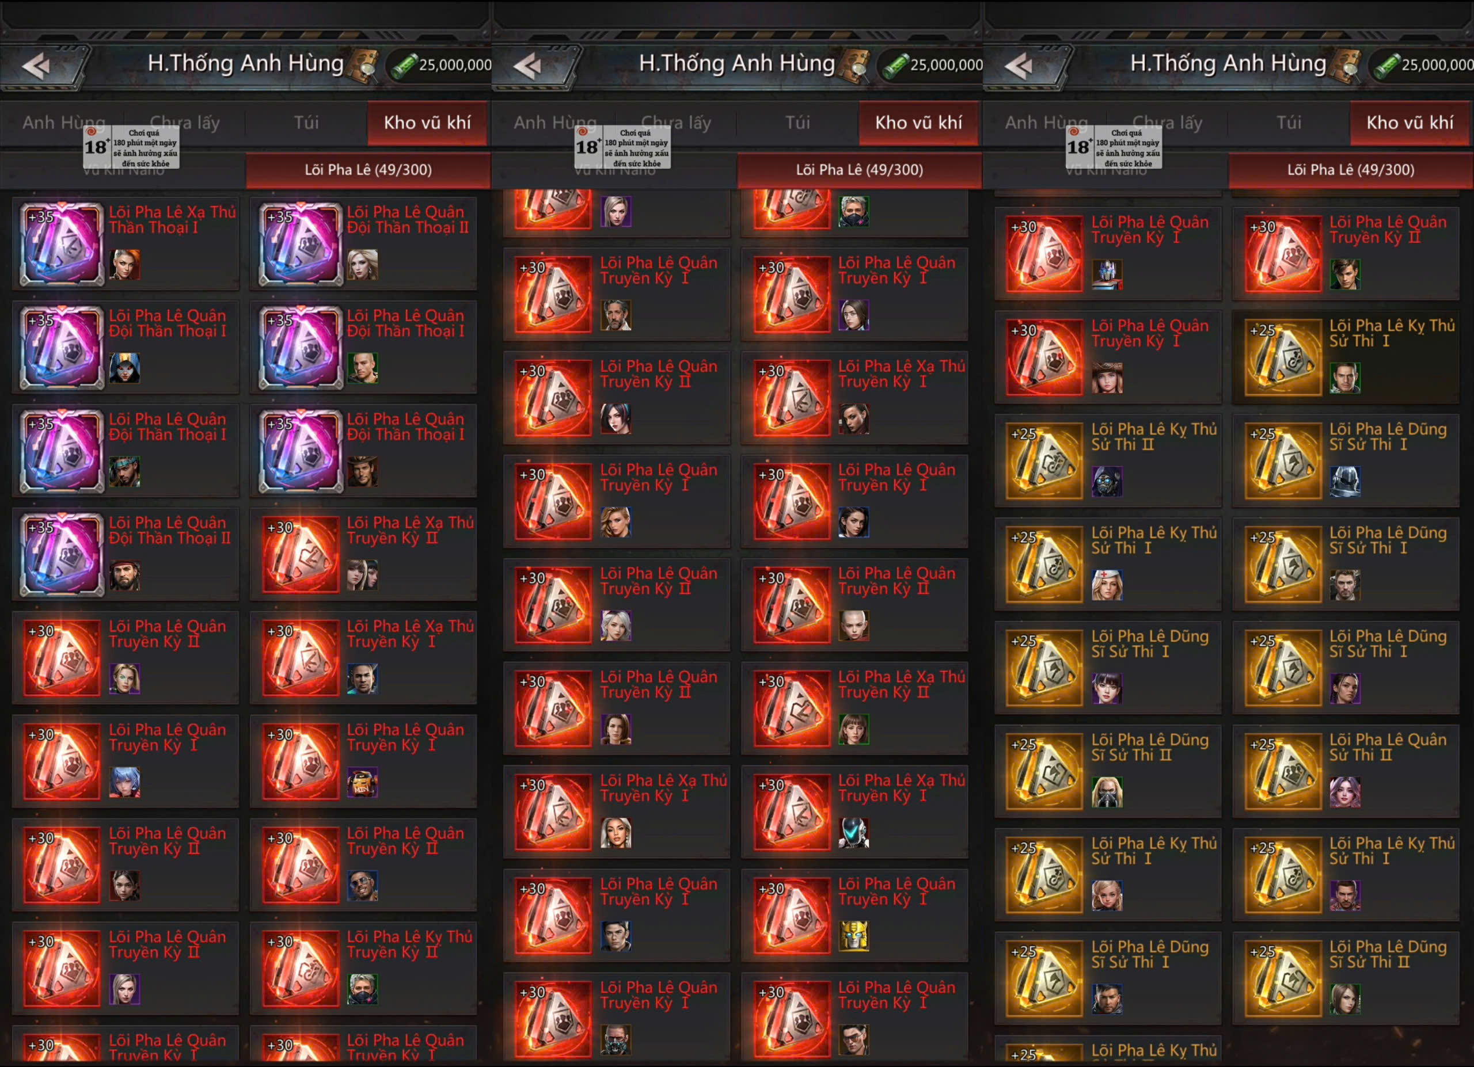Select the +25 Lõi Pha Lê Quân Sử Thi II core
The width and height of the screenshot is (1474, 1067).
pyautogui.click(x=1283, y=771)
